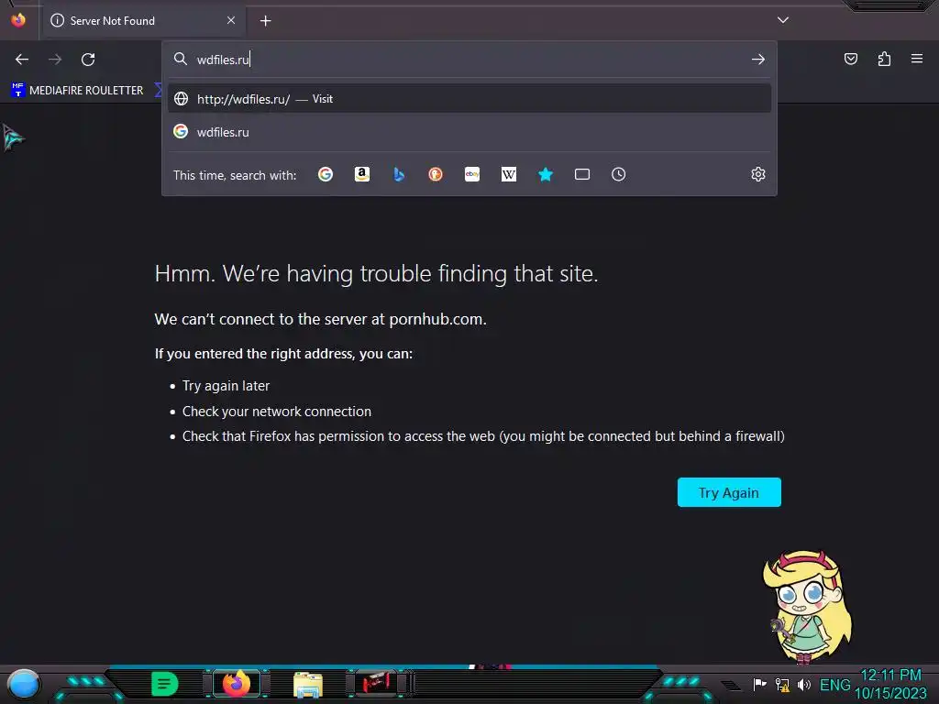Switch the ENG input language indicator

(x=834, y=685)
